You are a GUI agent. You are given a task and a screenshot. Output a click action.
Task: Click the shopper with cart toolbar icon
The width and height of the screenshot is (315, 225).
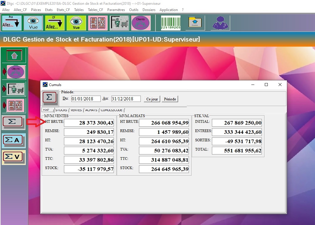pyautogui.click(x=119, y=23)
